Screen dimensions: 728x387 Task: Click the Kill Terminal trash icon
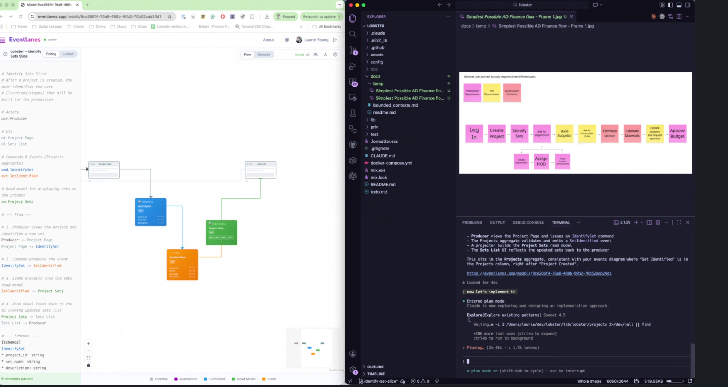[657, 222]
